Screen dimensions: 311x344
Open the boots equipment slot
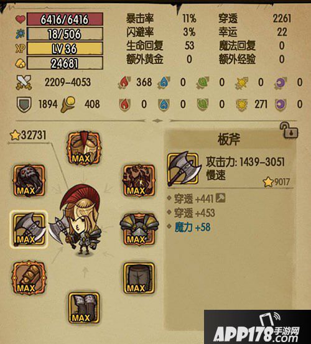pyautogui.click(x=83, y=308)
